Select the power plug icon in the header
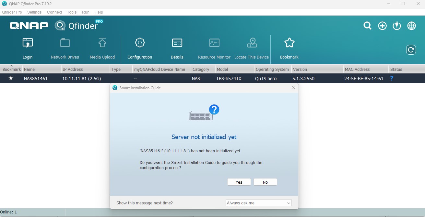The width and height of the screenshot is (425, 217). [x=397, y=26]
